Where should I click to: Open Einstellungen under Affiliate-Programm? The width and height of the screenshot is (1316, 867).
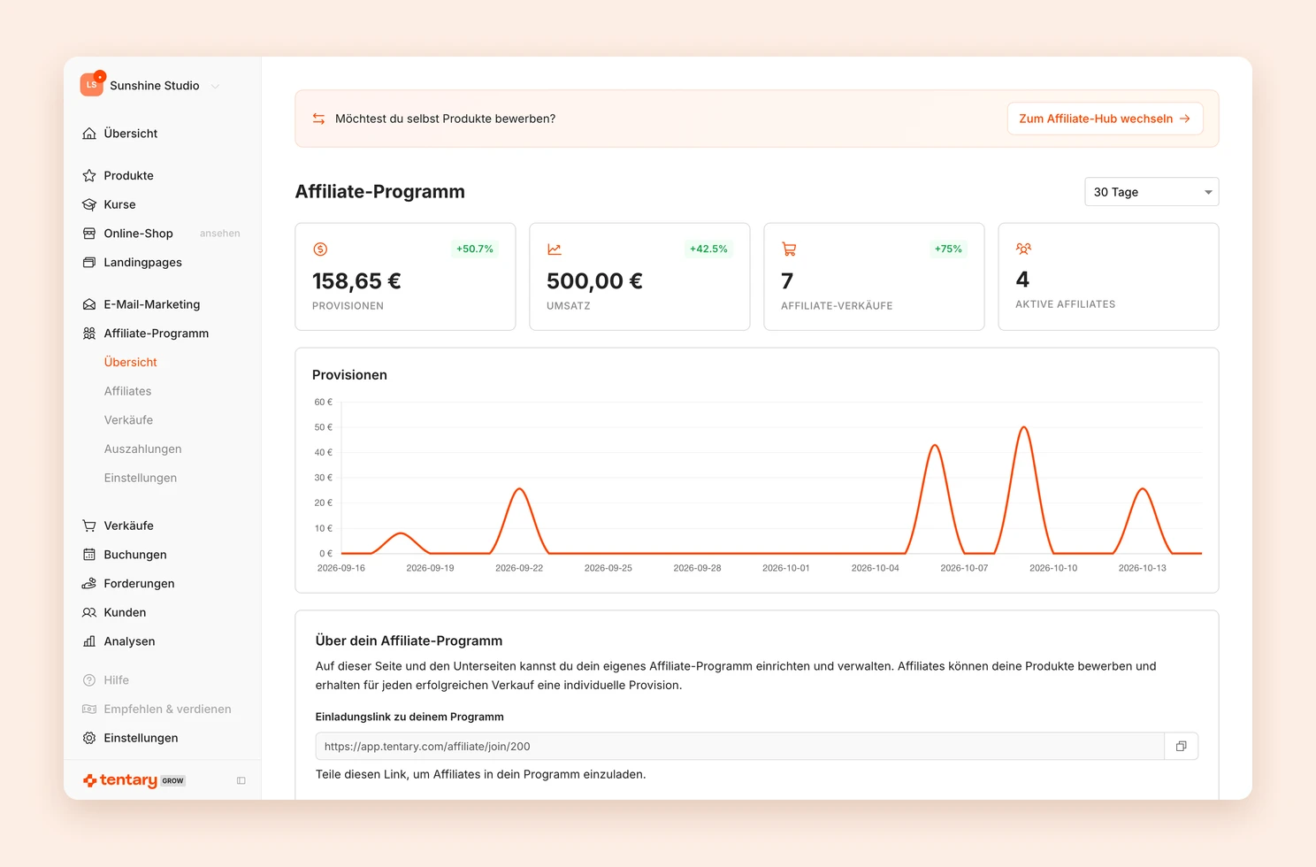click(140, 478)
